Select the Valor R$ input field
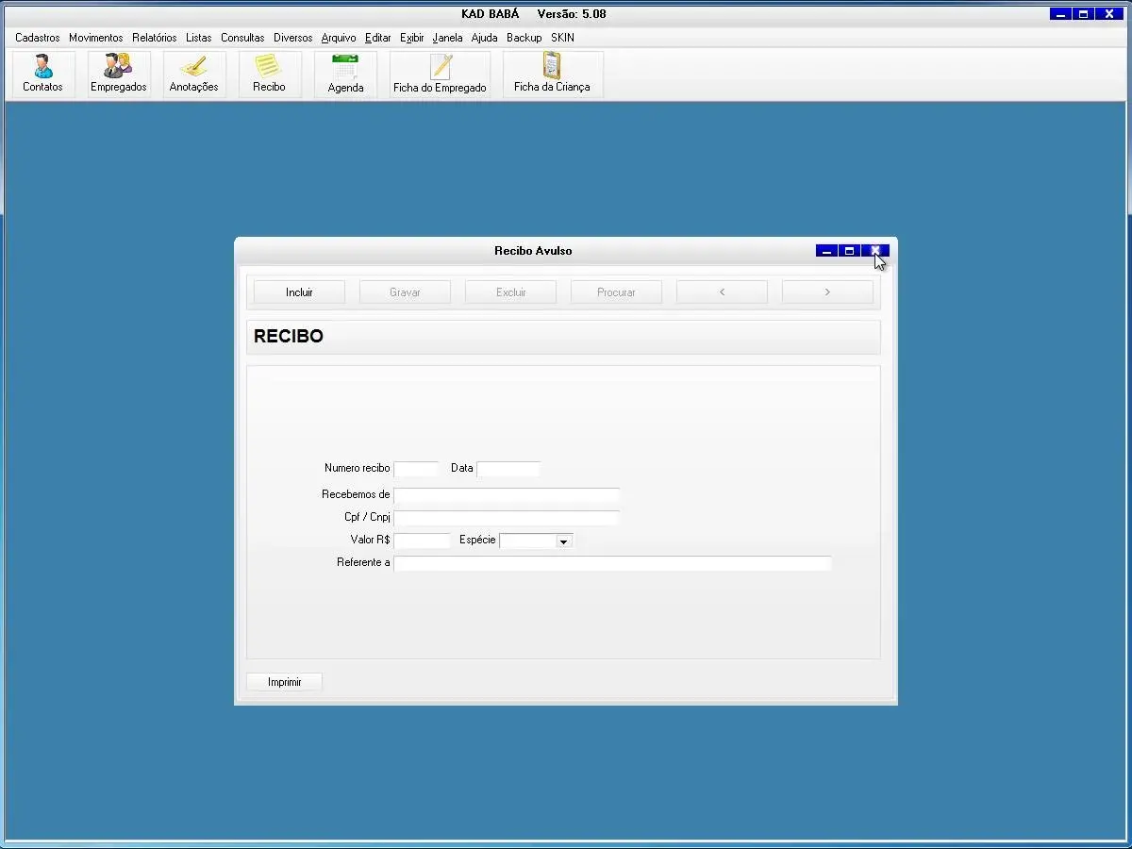1132x849 pixels. click(x=422, y=541)
